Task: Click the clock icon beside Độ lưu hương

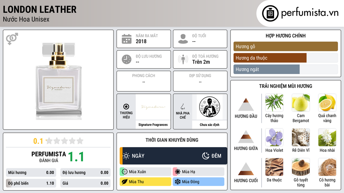Action: (x=127, y=59)
